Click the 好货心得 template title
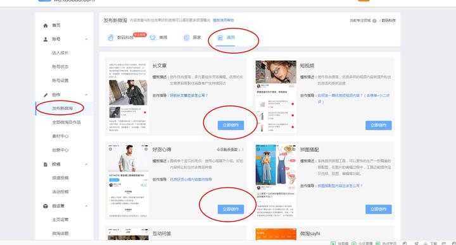This screenshot has width=456, height=245. coord(161,150)
